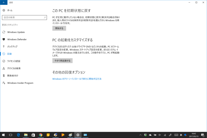The height and width of the screenshot is (138, 207).
Task: Click the Windows Insider Program person icon
Action: 4,83
